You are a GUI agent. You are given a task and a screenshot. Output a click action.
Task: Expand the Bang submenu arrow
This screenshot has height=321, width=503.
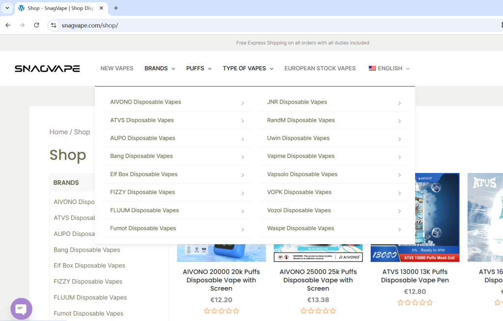[x=243, y=157]
